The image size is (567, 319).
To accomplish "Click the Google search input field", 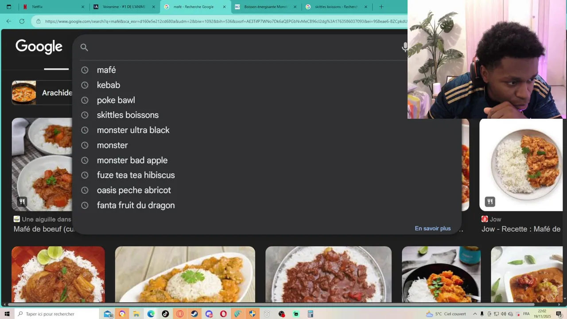I will tap(244, 47).
